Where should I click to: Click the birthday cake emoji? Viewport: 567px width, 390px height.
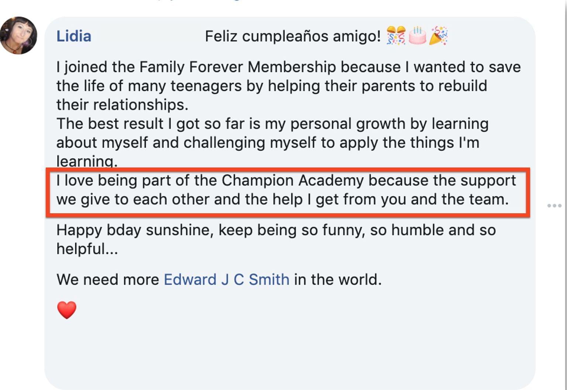tap(417, 36)
